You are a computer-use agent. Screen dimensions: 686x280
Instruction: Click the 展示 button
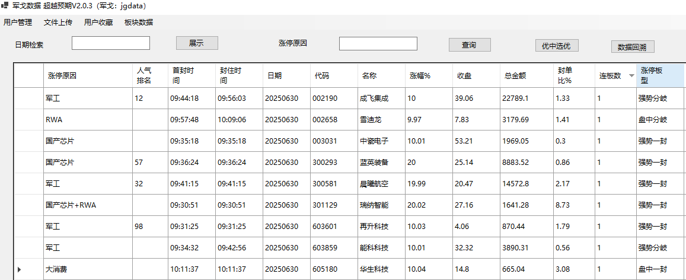pyautogui.click(x=197, y=43)
